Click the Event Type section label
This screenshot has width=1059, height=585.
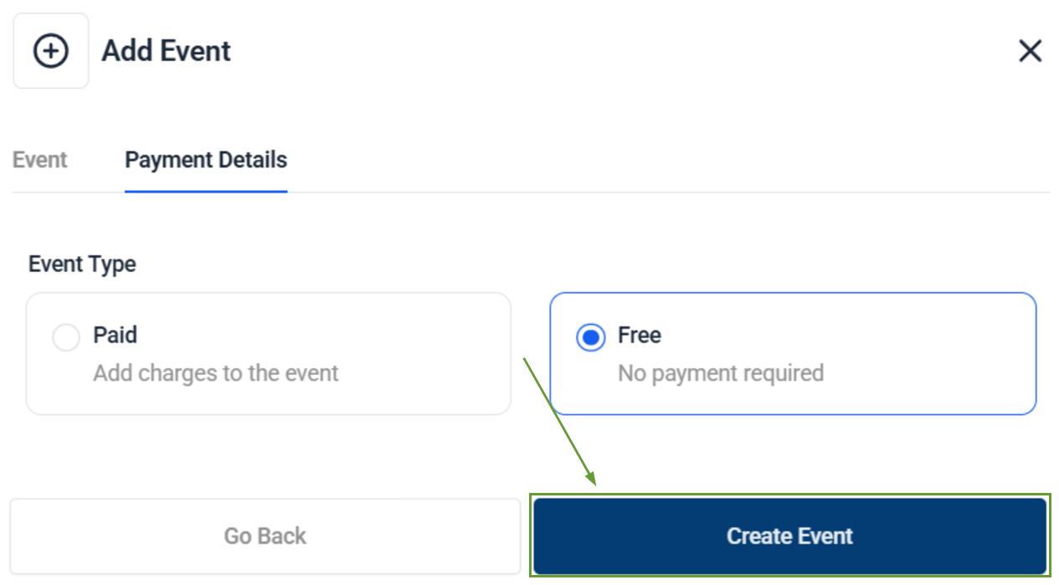pos(82,264)
